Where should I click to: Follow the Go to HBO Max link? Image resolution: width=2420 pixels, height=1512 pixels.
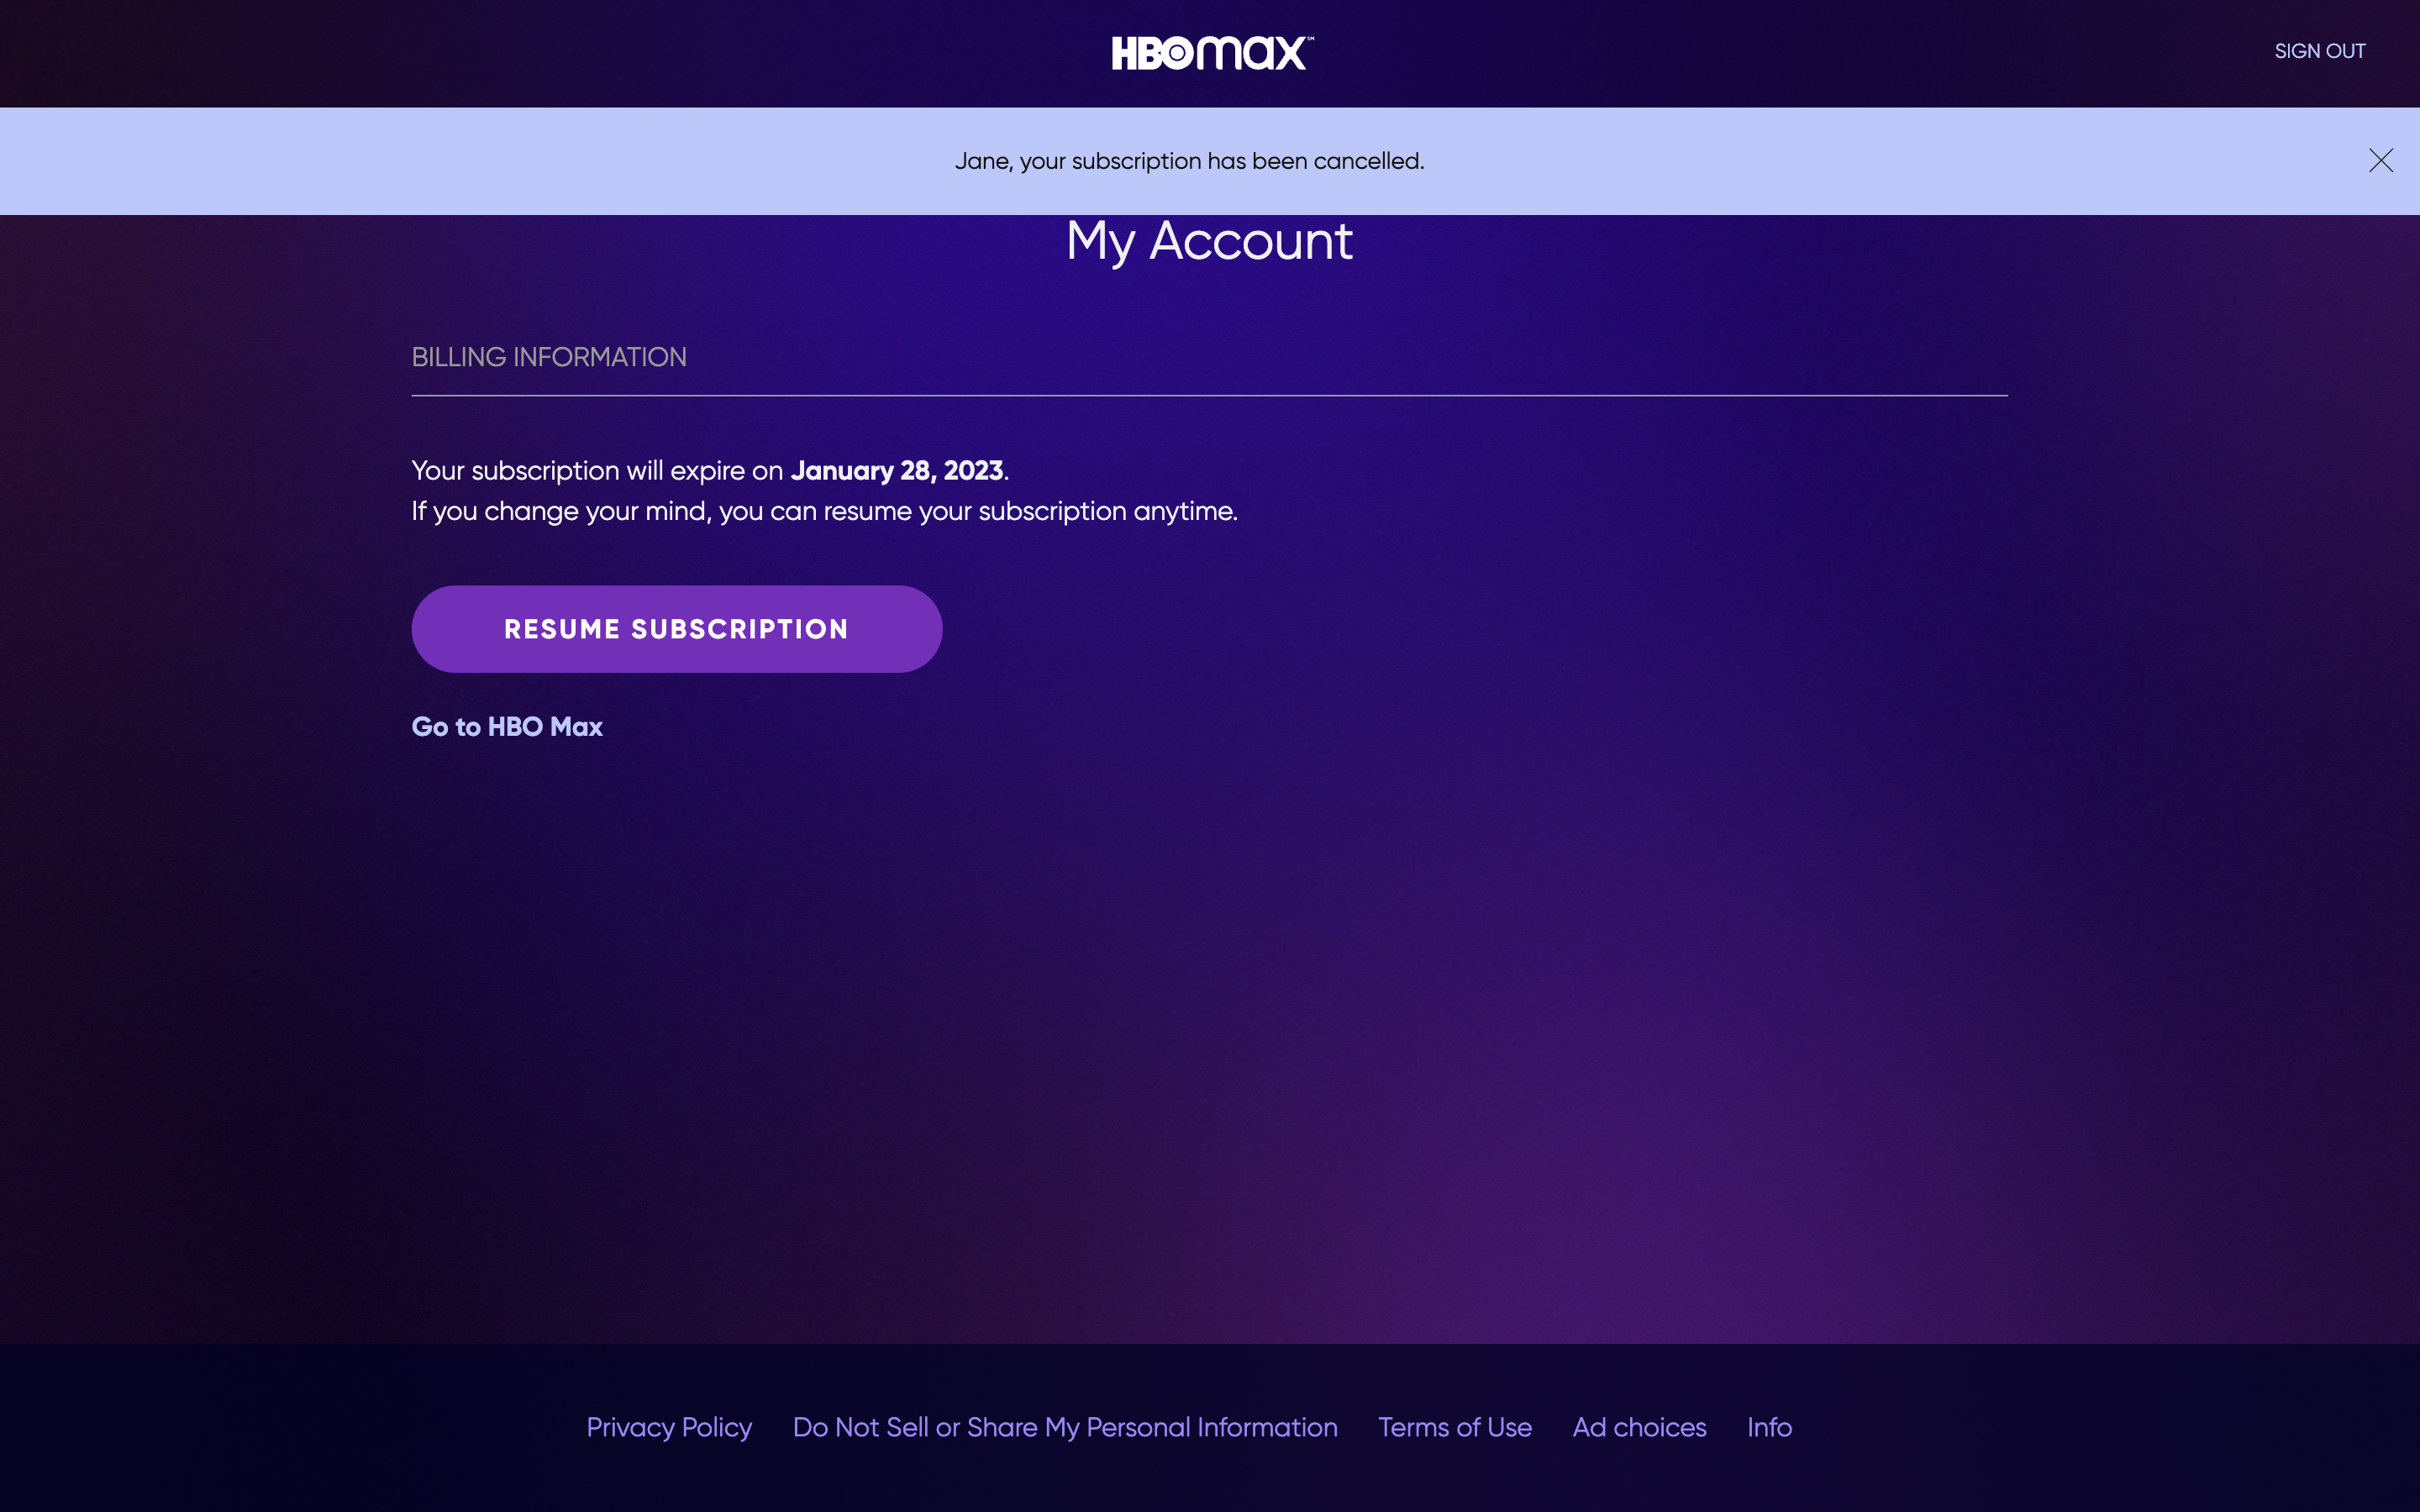(x=507, y=727)
